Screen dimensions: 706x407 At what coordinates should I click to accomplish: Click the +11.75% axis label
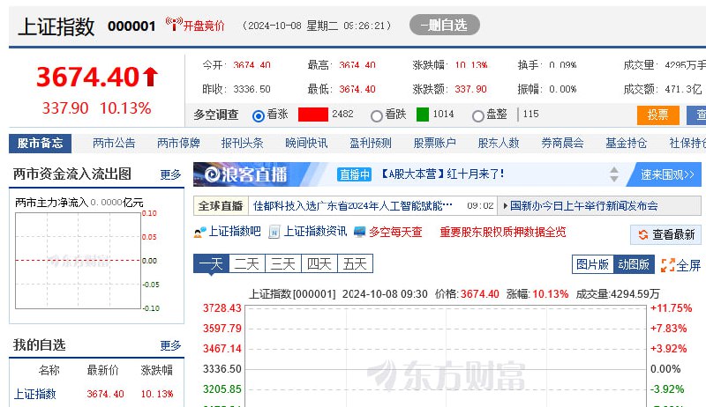click(x=671, y=308)
